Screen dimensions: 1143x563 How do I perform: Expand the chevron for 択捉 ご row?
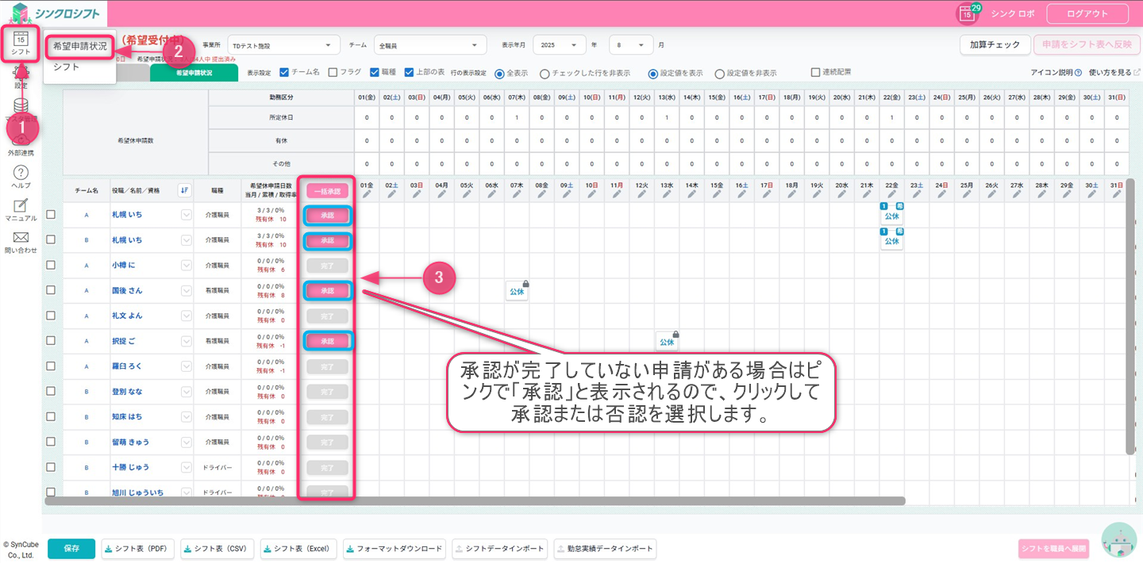tap(187, 341)
